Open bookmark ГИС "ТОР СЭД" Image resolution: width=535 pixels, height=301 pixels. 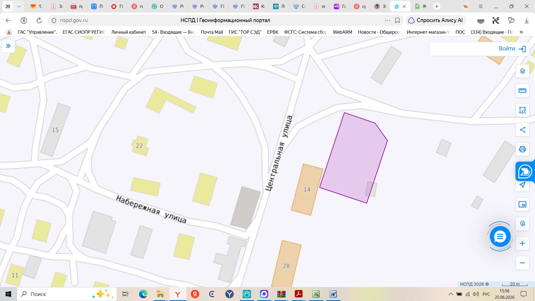coord(245,32)
